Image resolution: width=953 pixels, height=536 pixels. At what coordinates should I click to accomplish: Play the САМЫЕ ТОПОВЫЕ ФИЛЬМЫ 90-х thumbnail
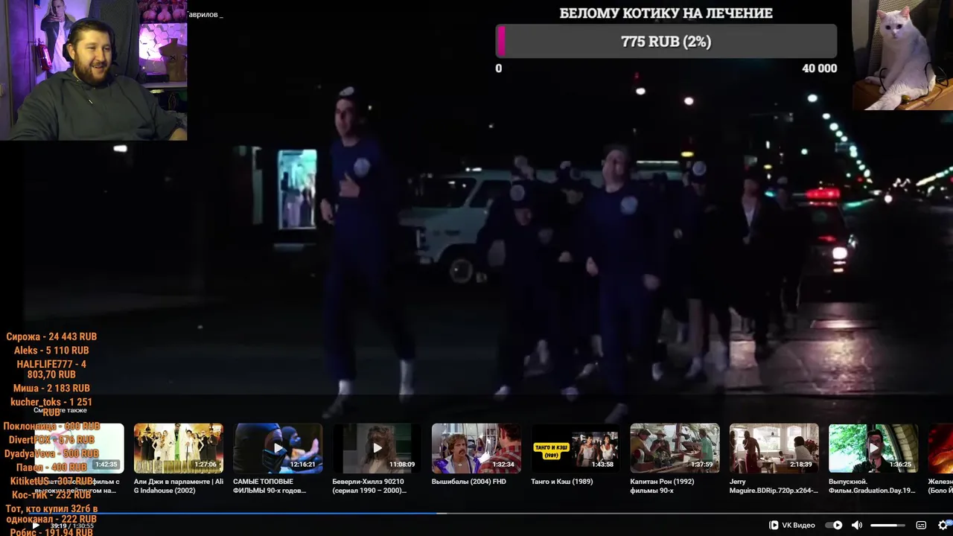point(278,448)
